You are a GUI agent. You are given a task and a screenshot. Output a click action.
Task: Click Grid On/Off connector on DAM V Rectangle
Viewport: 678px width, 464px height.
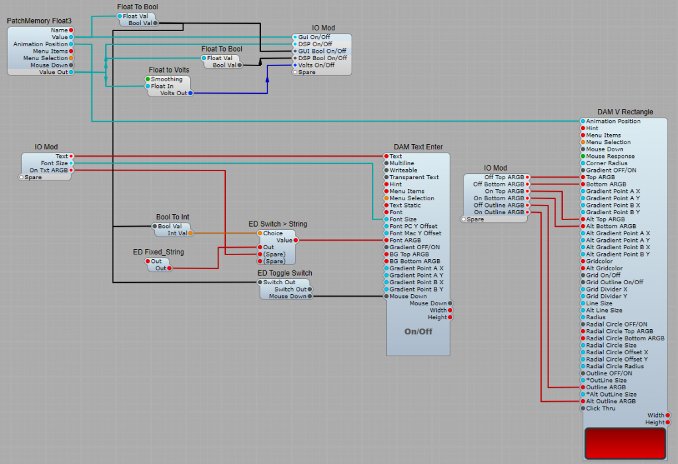(x=583, y=276)
